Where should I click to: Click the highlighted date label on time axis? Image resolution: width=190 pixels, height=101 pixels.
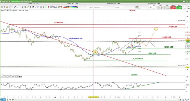[x=93, y=97]
